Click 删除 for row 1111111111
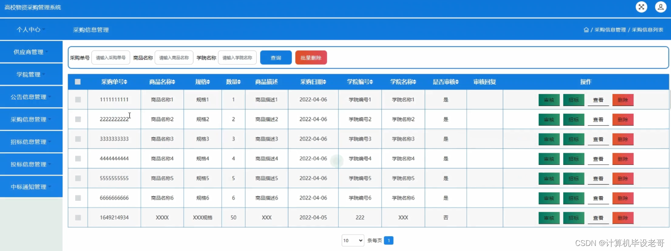 pyautogui.click(x=623, y=100)
